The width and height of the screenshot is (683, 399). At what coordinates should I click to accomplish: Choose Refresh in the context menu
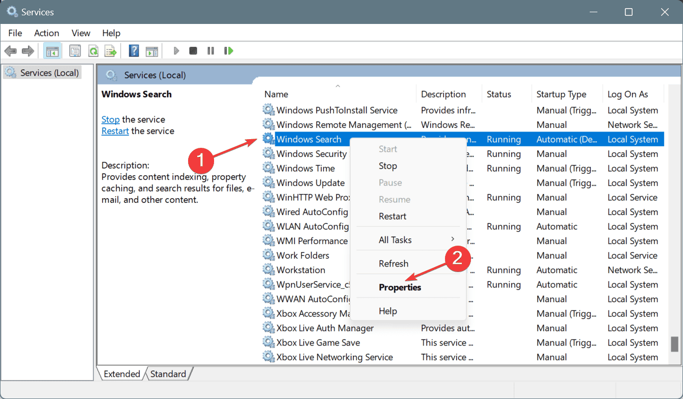pyautogui.click(x=408, y=263)
